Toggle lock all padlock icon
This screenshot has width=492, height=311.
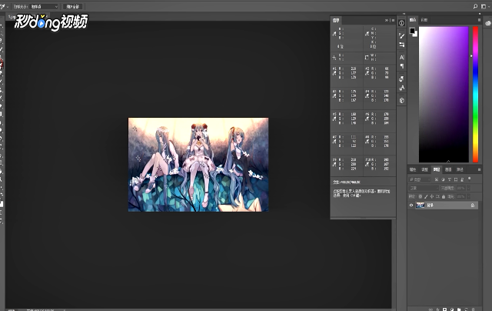tap(444, 196)
